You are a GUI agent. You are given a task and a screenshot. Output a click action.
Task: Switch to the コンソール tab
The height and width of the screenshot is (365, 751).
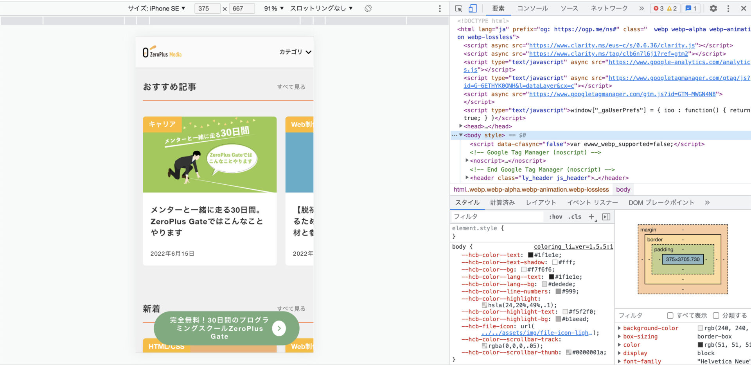coord(532,8)
